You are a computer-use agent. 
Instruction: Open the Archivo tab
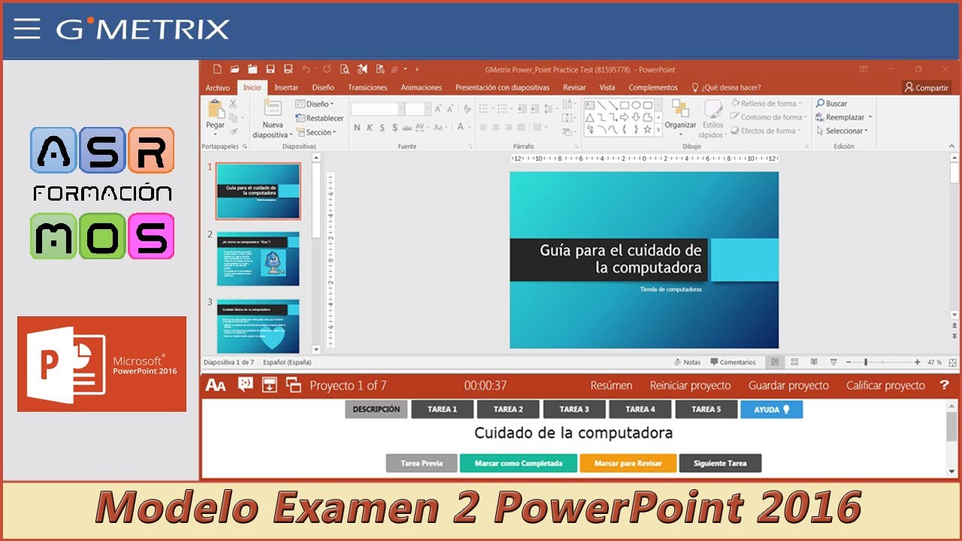pyautogui.click(x=217, y=87)
